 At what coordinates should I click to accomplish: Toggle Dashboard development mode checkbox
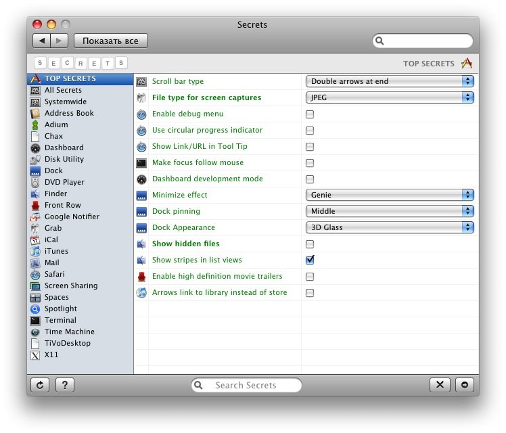coord(310,179)
